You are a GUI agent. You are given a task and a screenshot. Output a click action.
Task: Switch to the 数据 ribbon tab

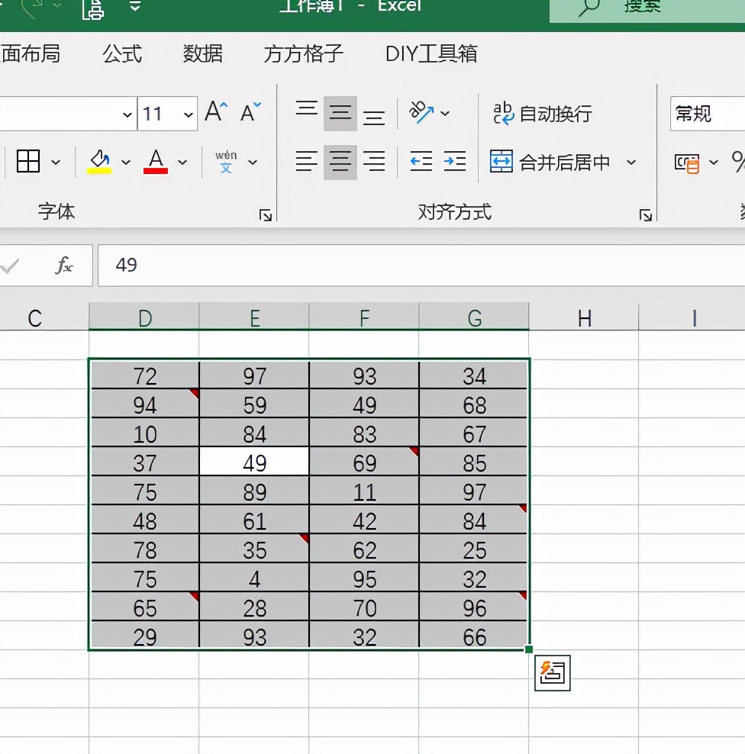(202, 53)
